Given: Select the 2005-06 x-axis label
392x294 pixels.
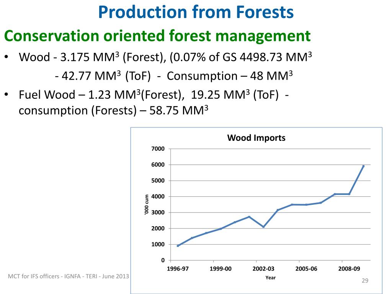Looking at the screenshot, I should click(x=306, y=269).
